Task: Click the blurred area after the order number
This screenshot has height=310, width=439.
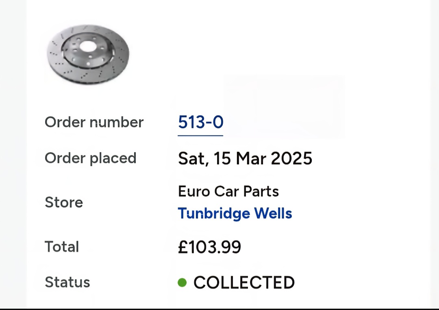Action: pyautogui.click(x=283, y=108)
